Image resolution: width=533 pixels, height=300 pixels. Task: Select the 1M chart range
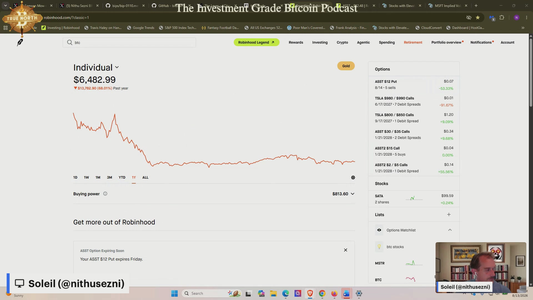(x=98, y=177)
